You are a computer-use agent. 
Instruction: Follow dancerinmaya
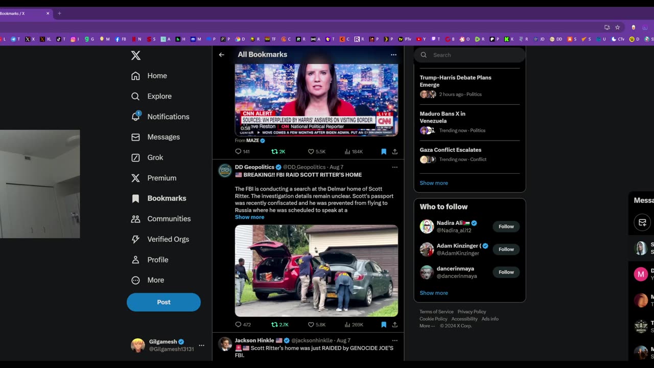tap(506, 272)
